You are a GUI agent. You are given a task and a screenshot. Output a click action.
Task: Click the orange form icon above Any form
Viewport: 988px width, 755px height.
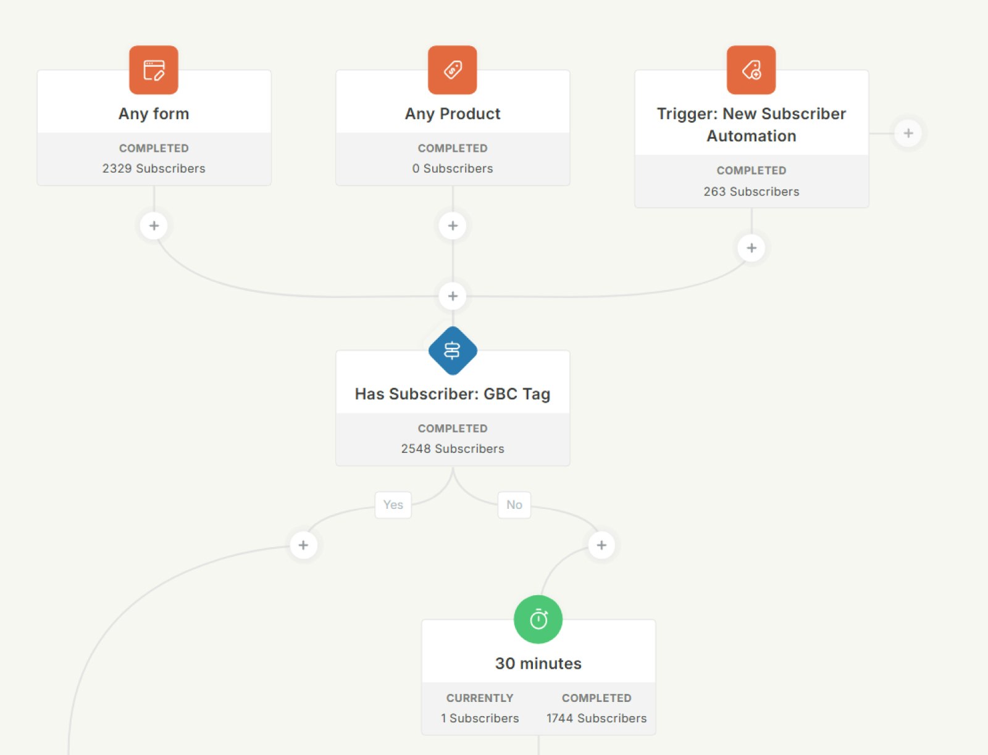pyautogui.click(x=154, y=70)
